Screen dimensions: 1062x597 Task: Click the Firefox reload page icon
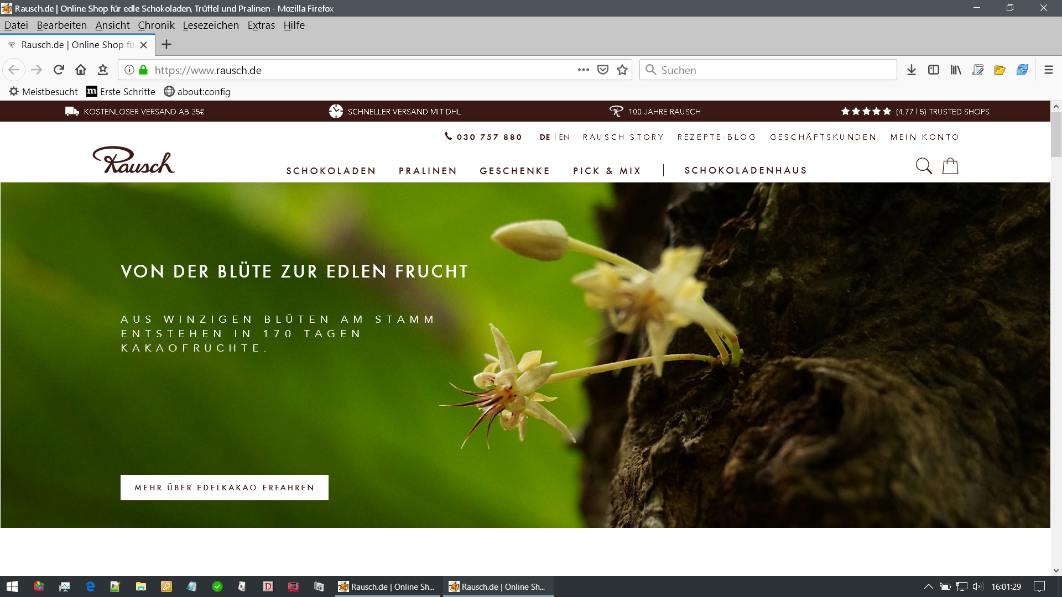59,70
